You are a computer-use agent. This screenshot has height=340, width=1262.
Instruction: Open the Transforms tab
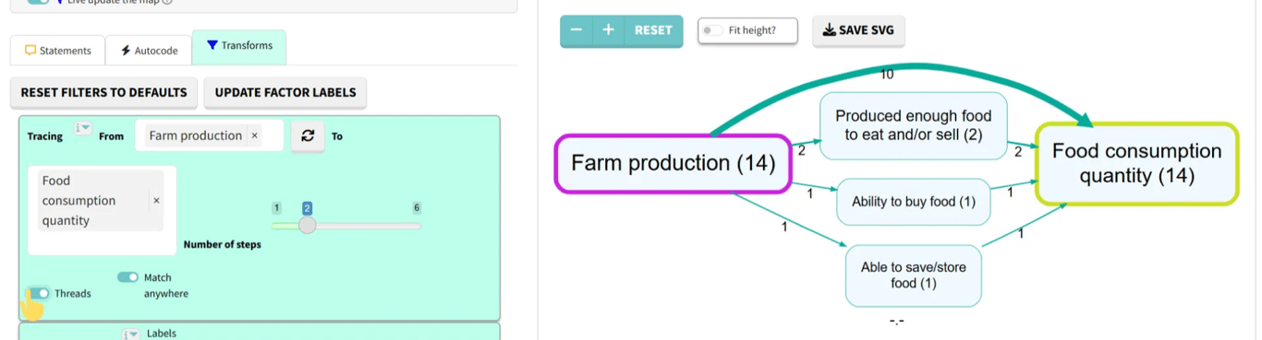(x=239, y=45)
